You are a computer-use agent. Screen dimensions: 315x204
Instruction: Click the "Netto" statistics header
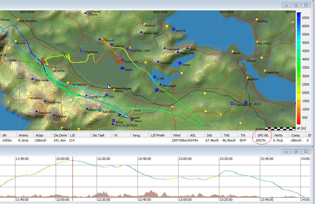279,135
